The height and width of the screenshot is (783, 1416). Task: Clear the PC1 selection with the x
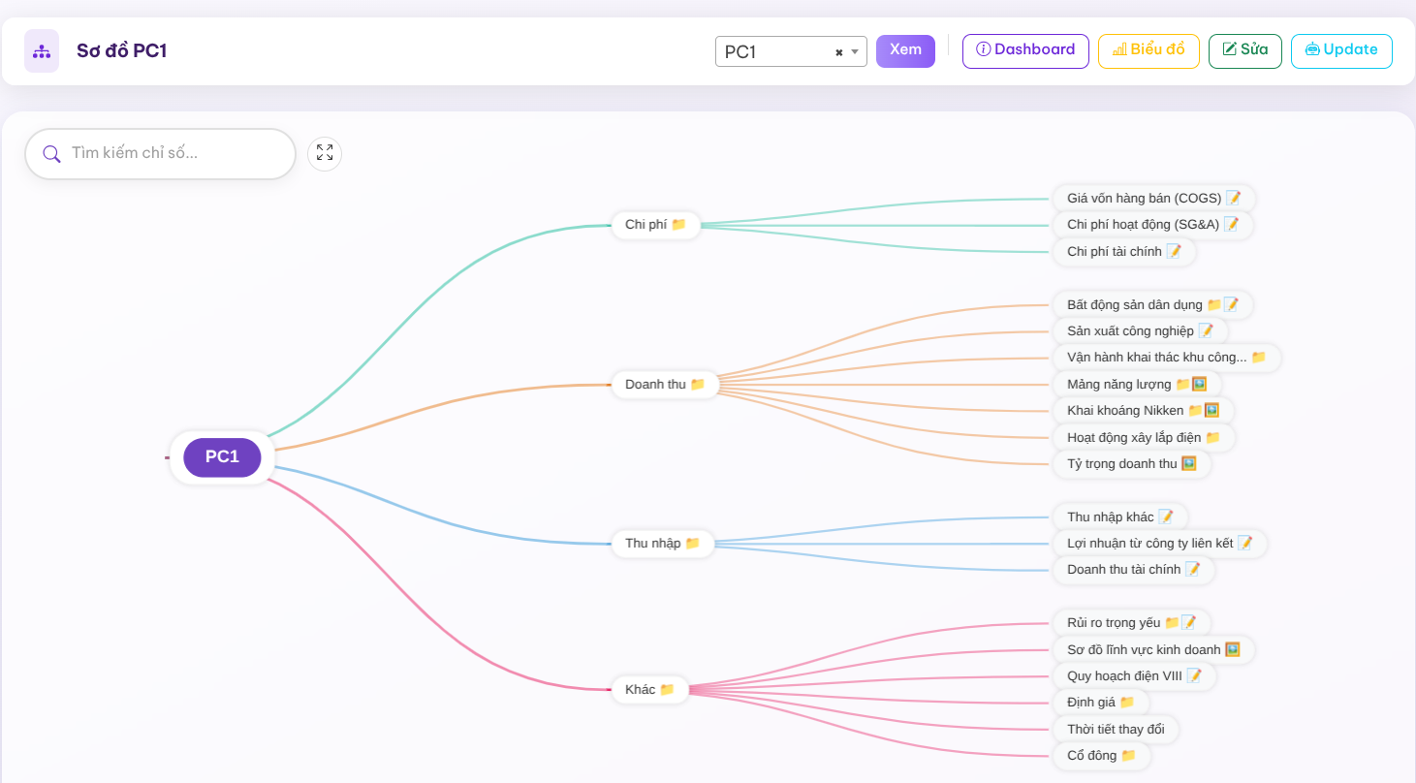(x=838, y=52)
